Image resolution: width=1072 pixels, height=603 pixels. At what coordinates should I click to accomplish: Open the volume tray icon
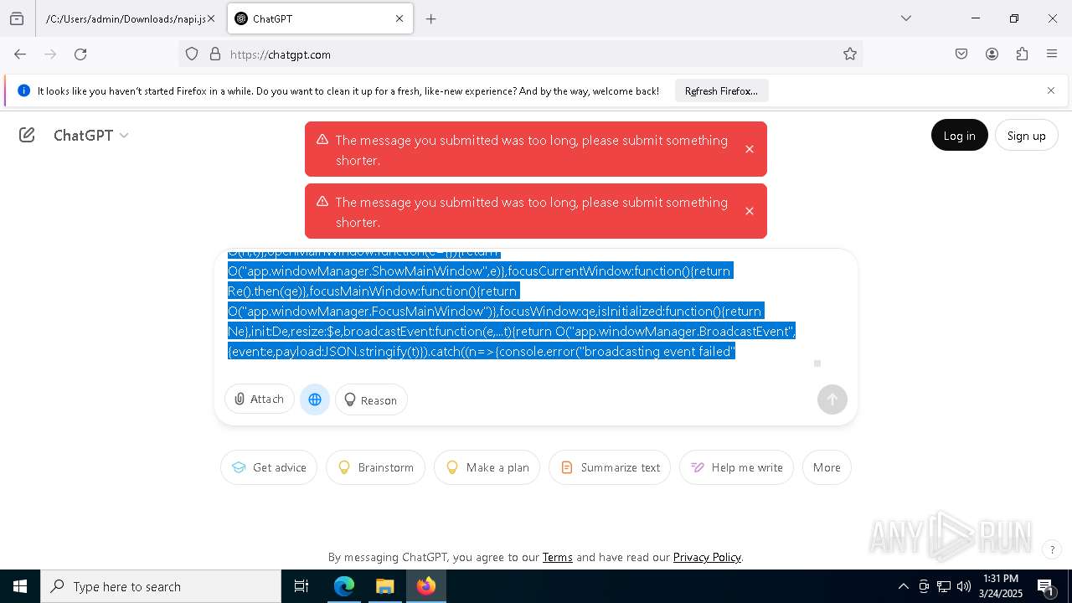coord(964,586)
